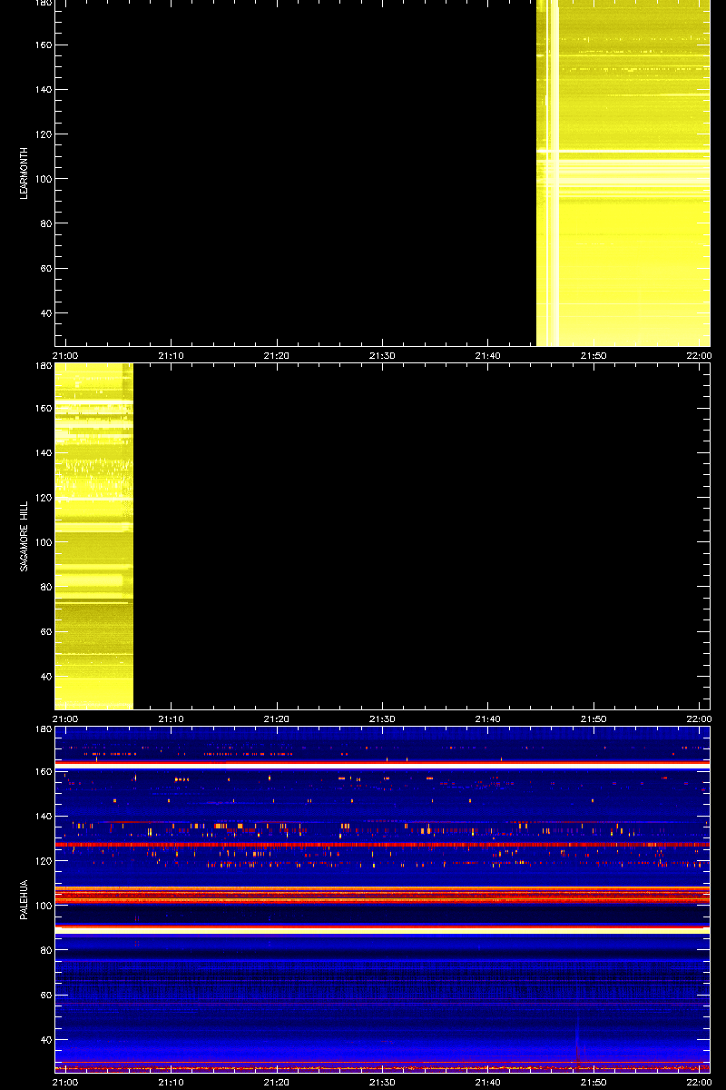
Task: Select Sagamore Hill frequency label 180
Action: (42, 366)
